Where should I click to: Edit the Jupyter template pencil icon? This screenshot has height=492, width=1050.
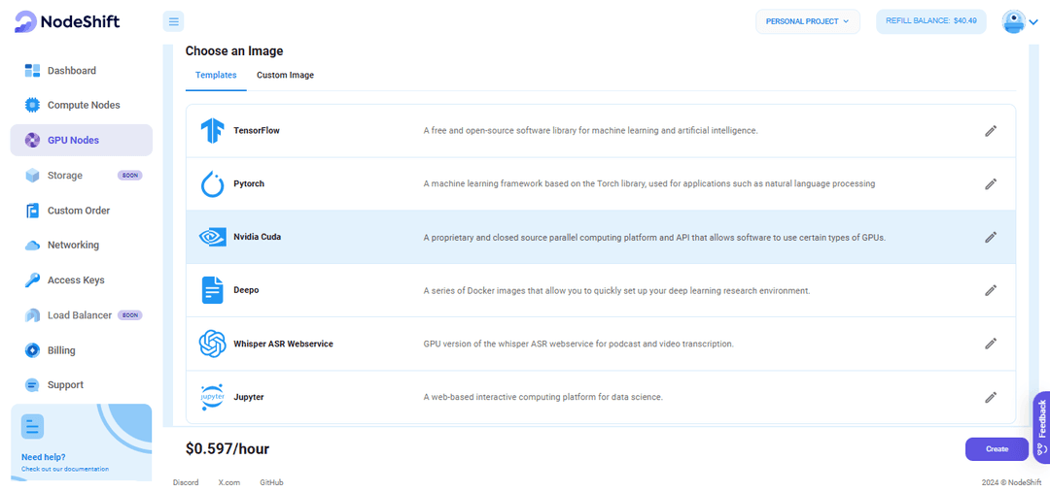click(x=991, y=397)
